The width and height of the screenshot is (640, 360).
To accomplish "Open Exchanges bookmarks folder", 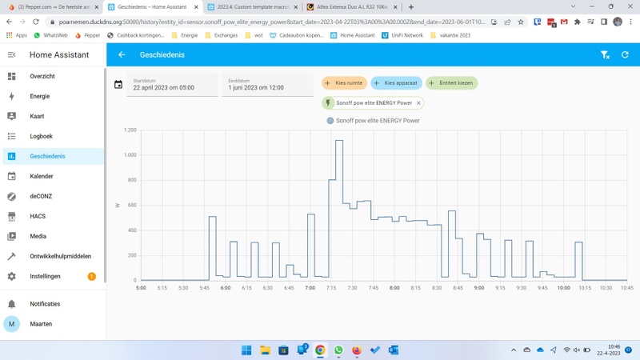I will [222, 35].
